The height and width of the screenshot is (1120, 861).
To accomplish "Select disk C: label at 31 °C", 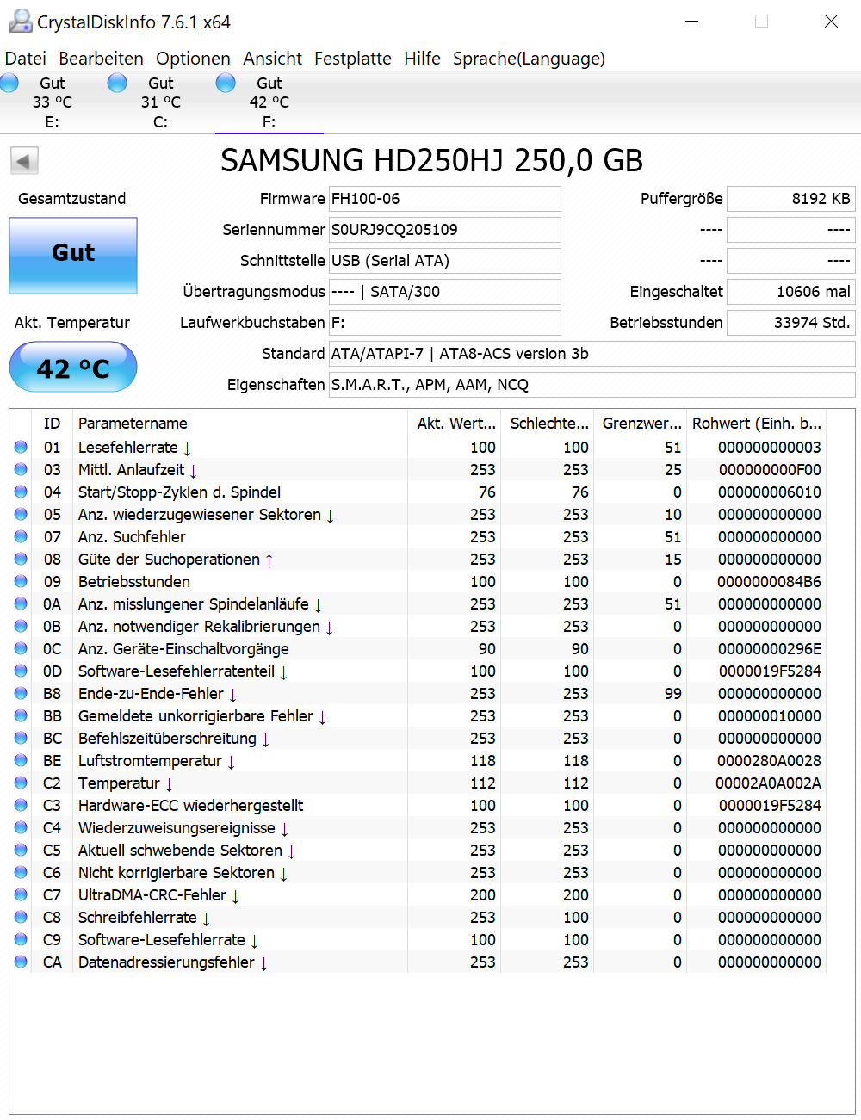I will [161, 102].
